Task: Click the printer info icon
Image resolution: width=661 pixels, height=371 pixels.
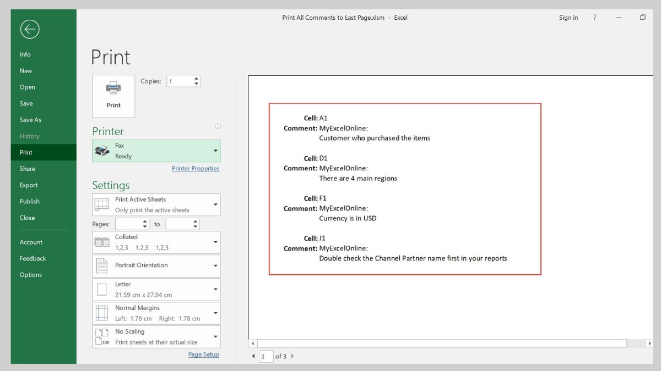Action: click(218, 126)
